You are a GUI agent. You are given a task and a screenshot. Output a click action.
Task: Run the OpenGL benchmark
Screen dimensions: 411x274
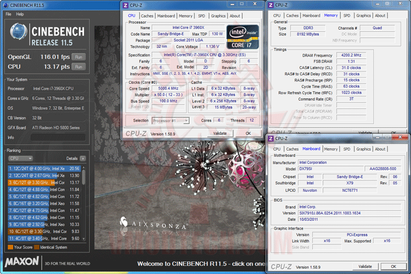pos(79,57)
